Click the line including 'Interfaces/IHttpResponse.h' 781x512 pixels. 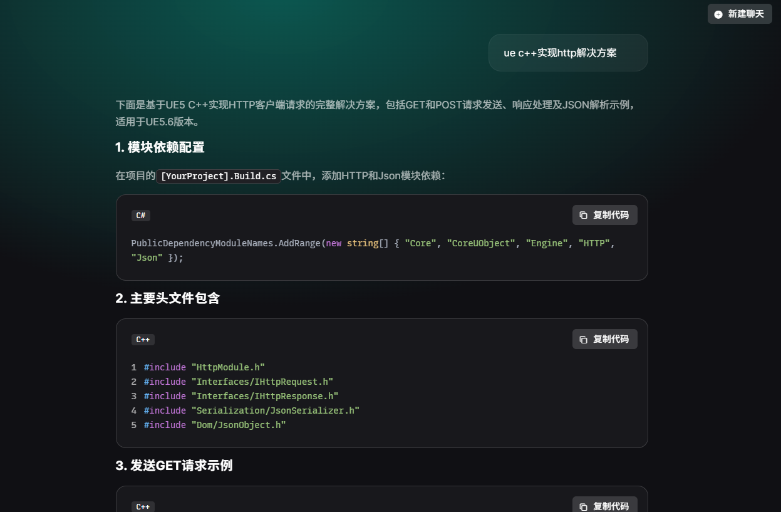coord(241,396)
